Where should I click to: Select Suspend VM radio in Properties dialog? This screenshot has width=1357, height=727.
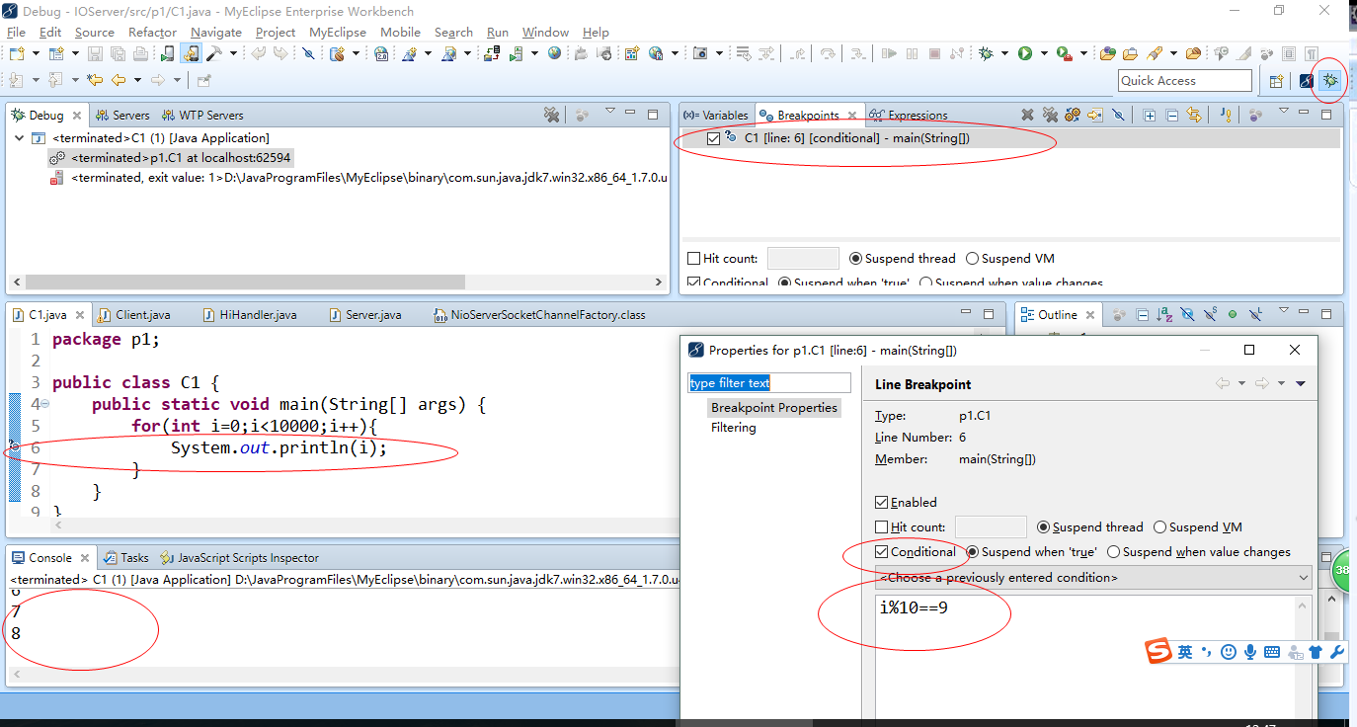[x=1160, y=527]
